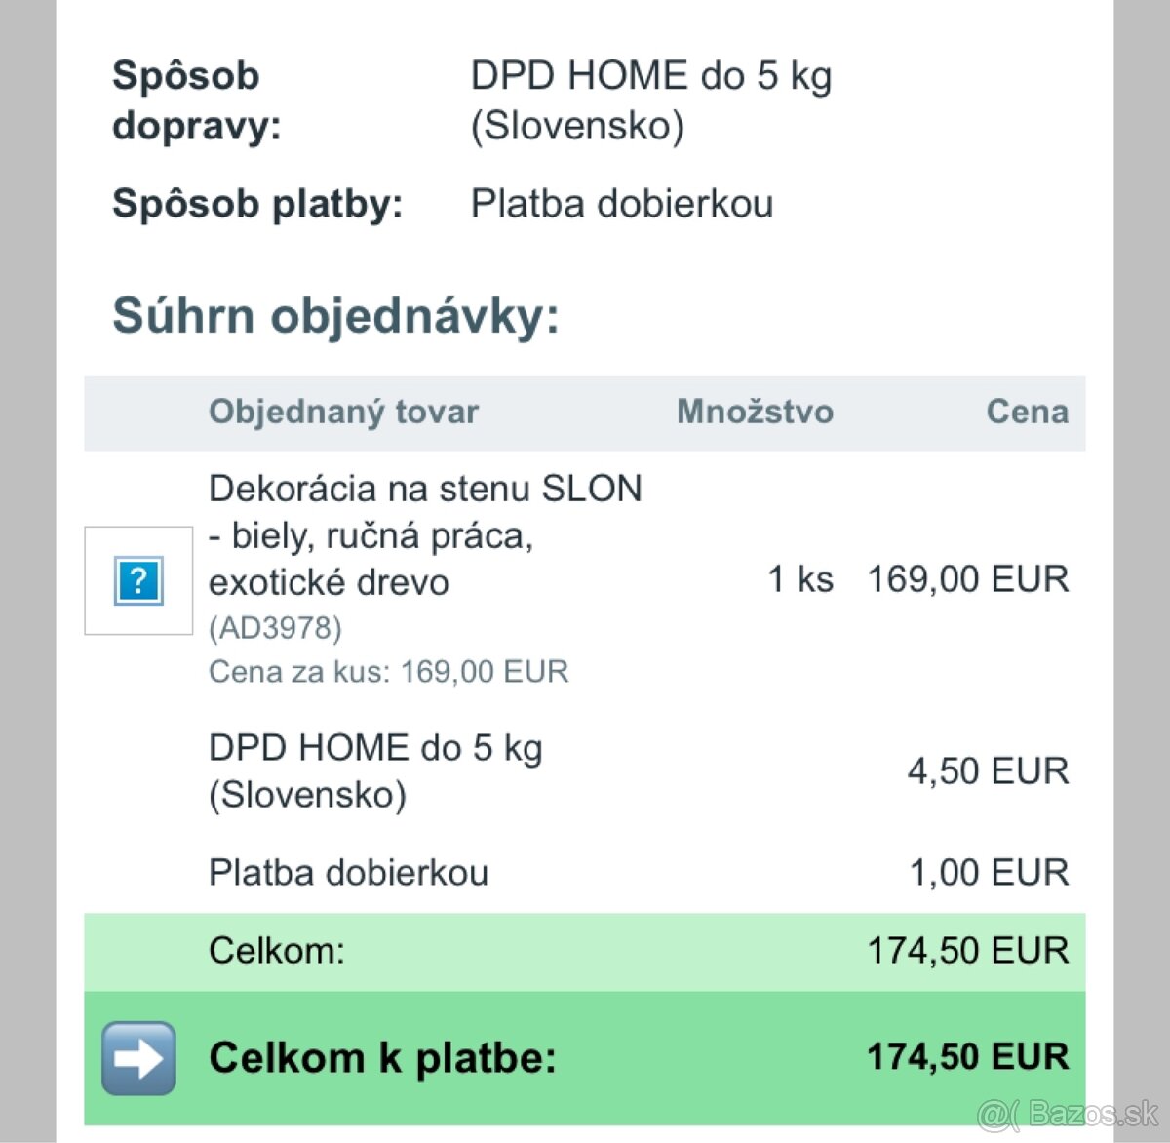Click the blue right arrow icon

coord(139,1058)
